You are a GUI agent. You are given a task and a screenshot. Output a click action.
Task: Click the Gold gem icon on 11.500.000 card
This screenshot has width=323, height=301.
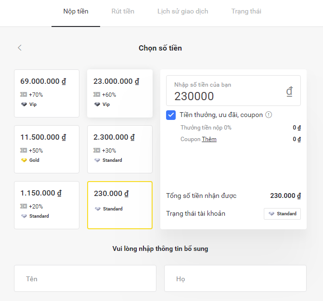tap(24, 160)
